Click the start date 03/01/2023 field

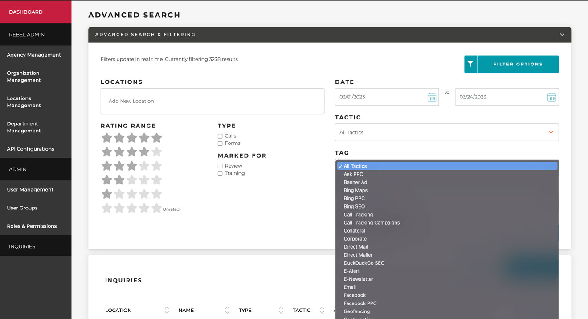click(387, 97)
